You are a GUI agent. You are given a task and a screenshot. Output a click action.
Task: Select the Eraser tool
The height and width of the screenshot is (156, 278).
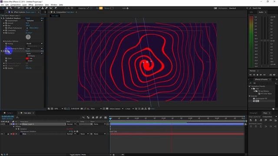(46, 8)
